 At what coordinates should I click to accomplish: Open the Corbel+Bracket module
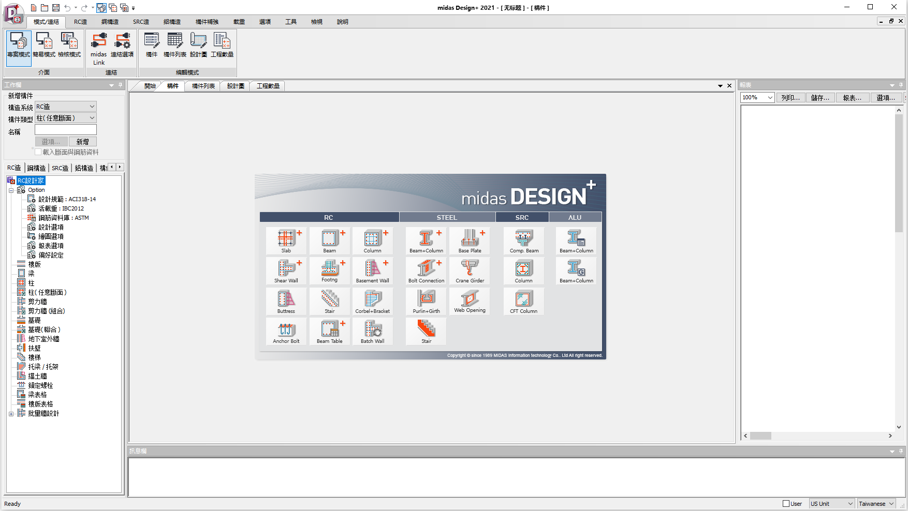tap(373, 301)
